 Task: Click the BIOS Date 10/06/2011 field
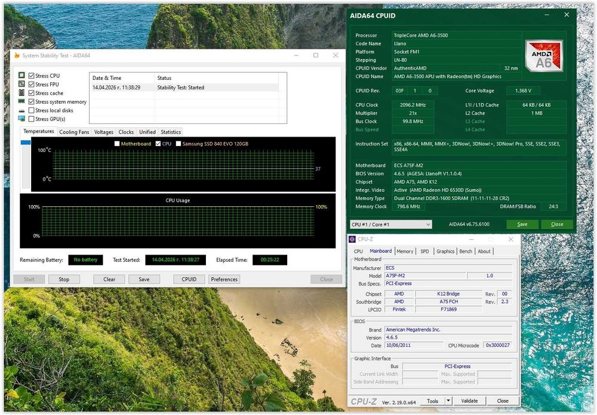[x=414, y=345]
